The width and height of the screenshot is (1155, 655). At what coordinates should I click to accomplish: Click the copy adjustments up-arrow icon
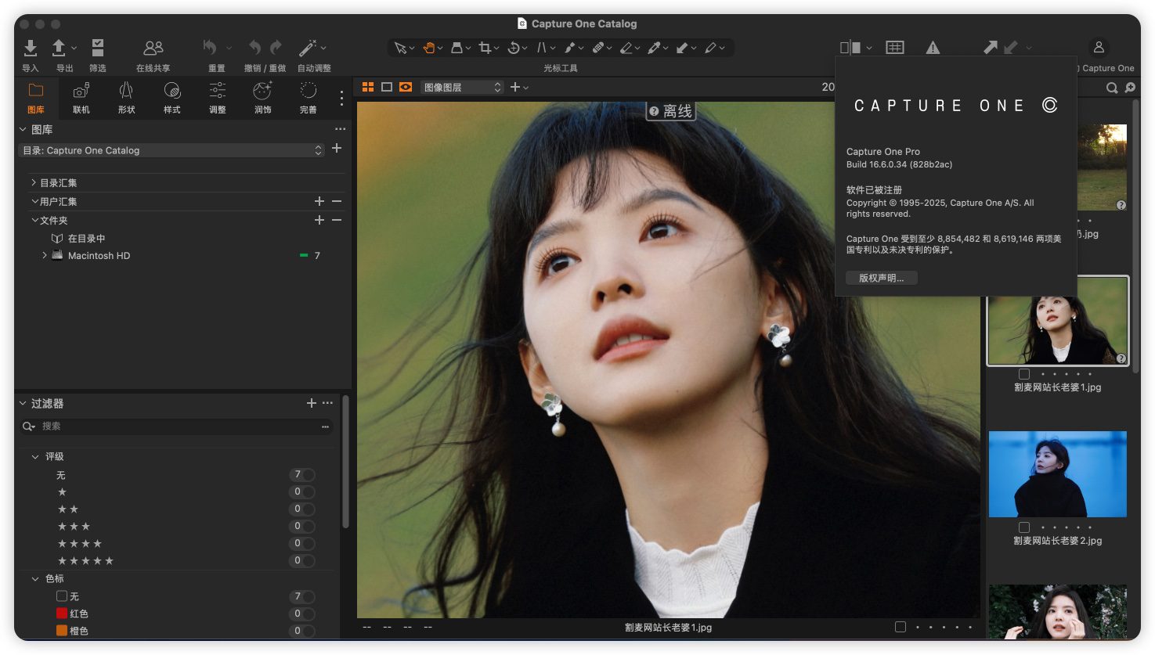pyautogui.click(x=991, y=48)
